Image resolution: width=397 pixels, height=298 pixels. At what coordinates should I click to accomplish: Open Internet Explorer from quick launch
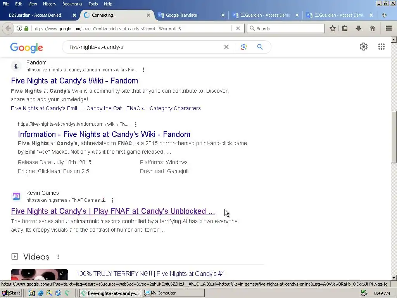(40, 293)
